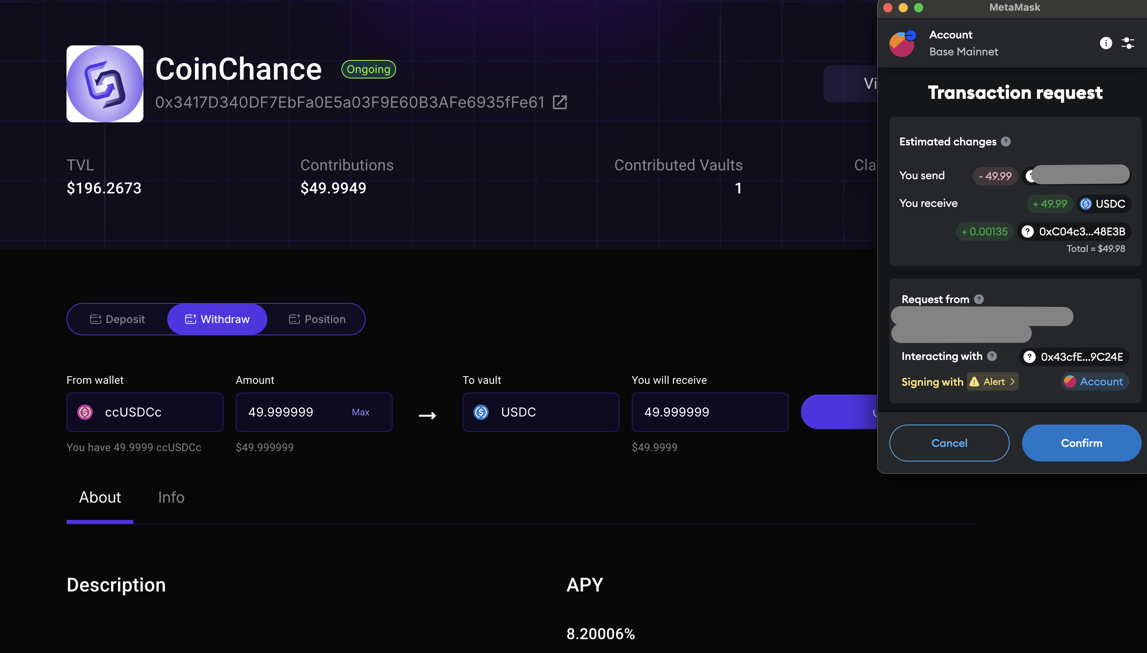The width and height of the screenshot is (1147, 653).
Task: Select the Withdraw mode
Action: 217,319
